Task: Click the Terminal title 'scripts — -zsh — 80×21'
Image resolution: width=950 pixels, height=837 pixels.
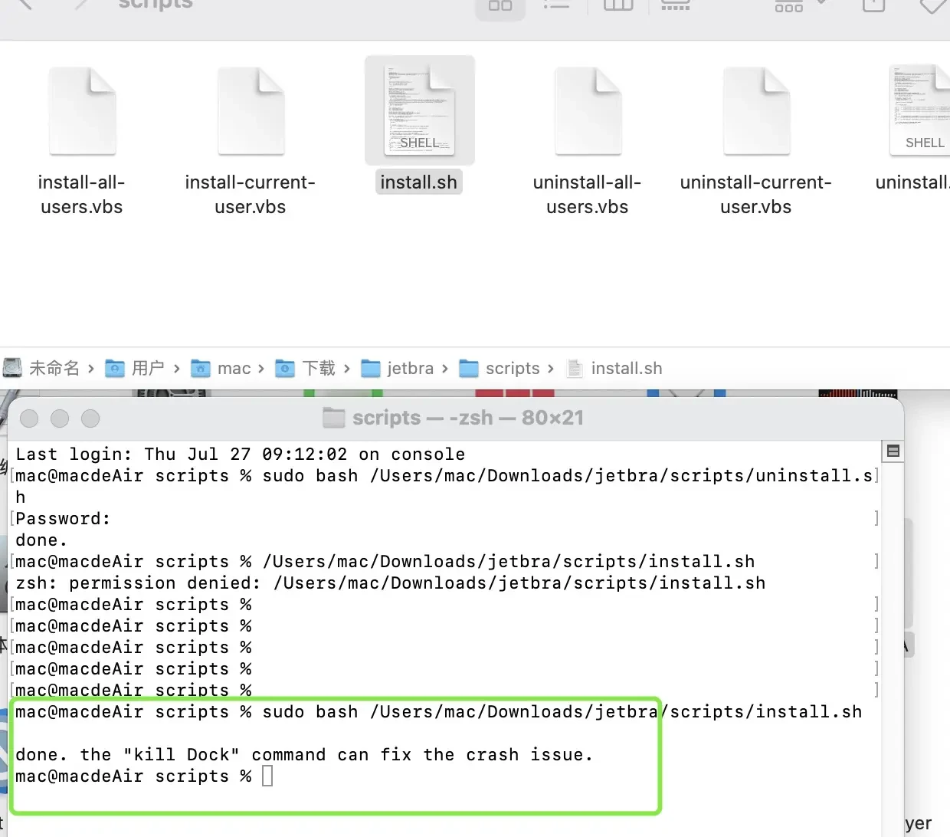Action: click(468, 418)
